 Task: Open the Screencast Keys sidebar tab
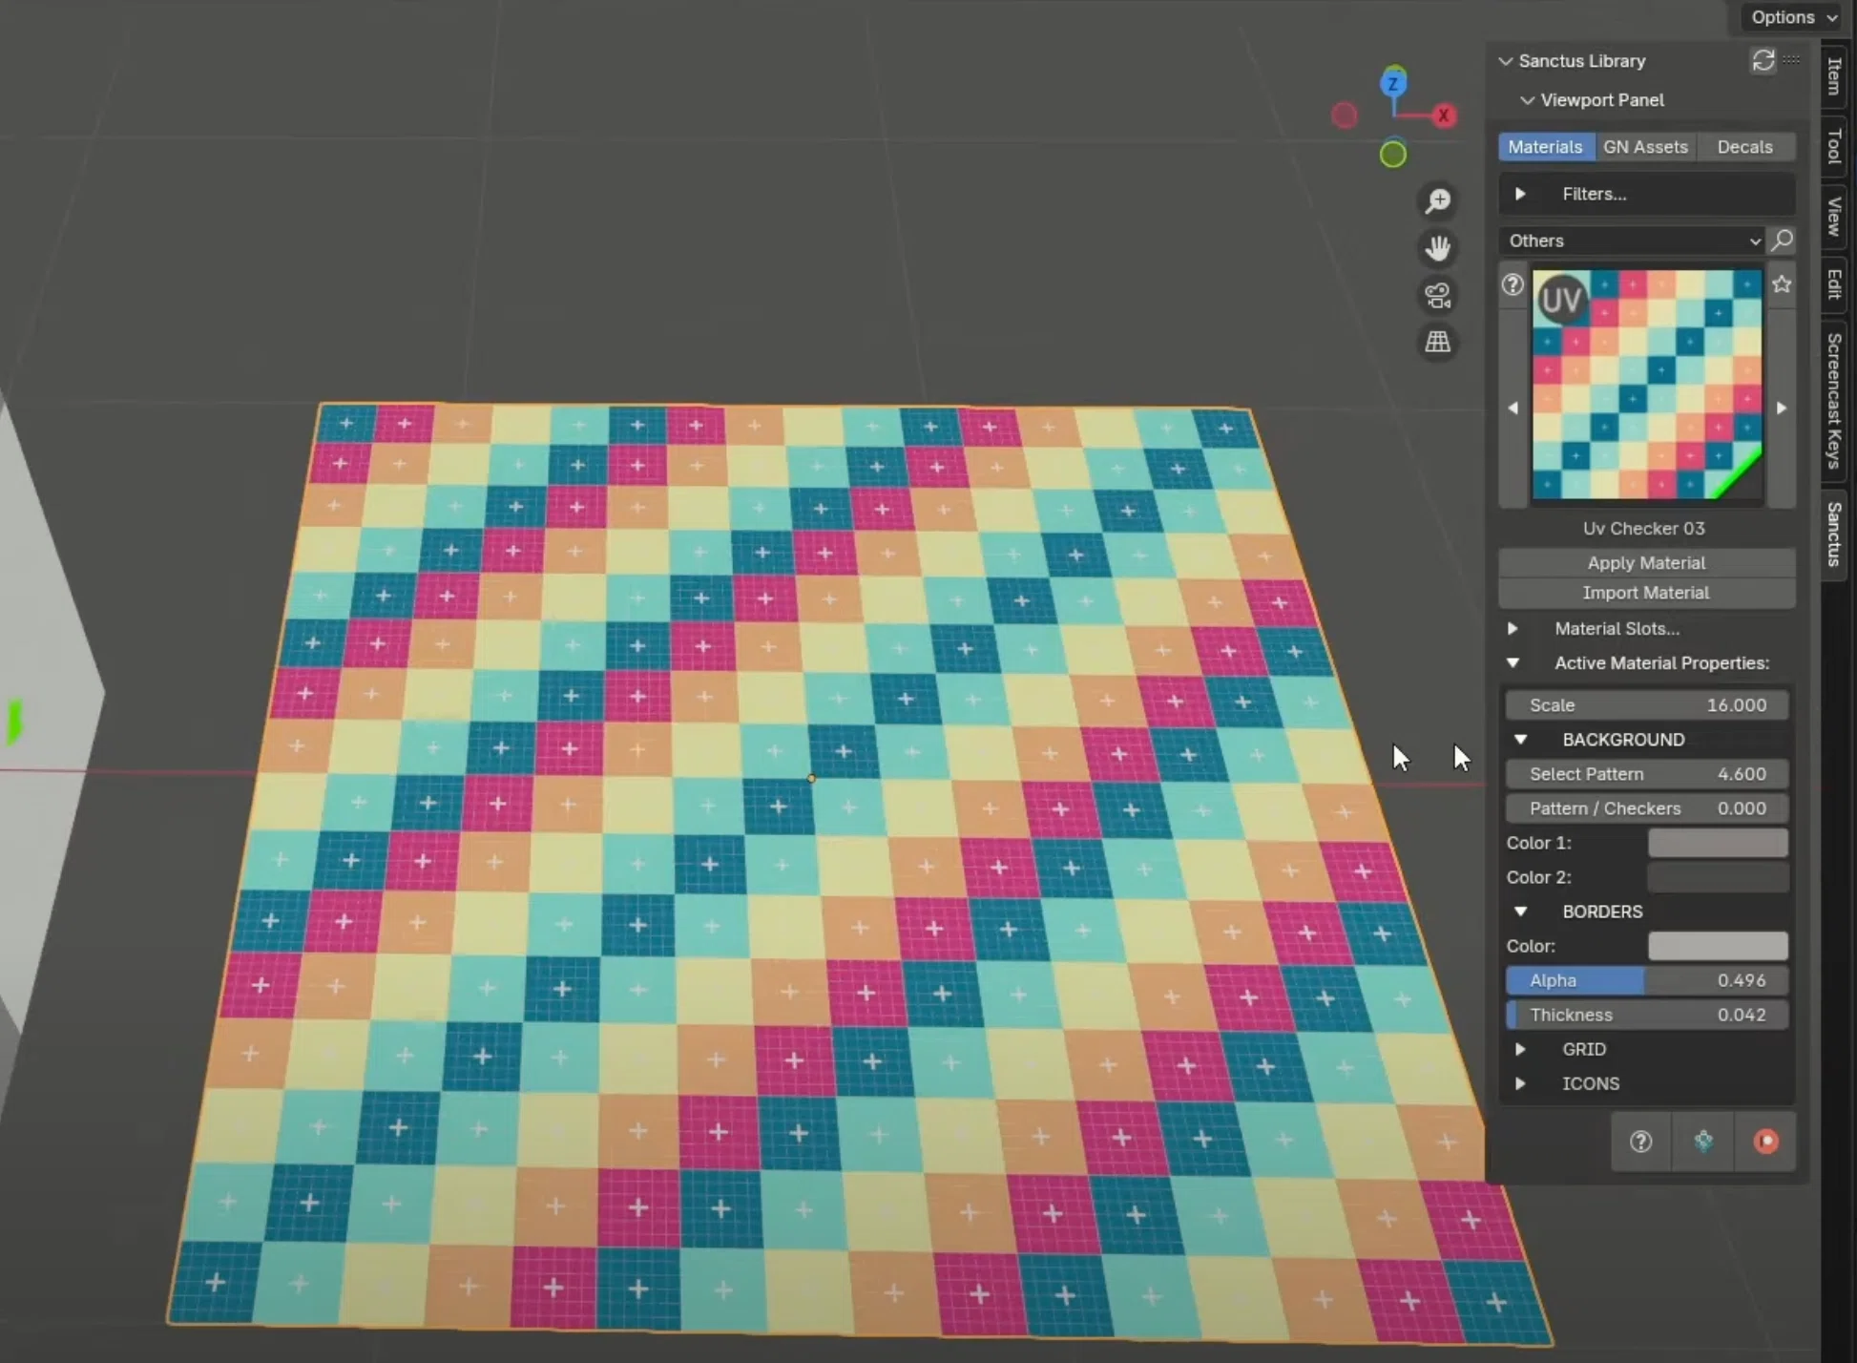[1833, 401]
